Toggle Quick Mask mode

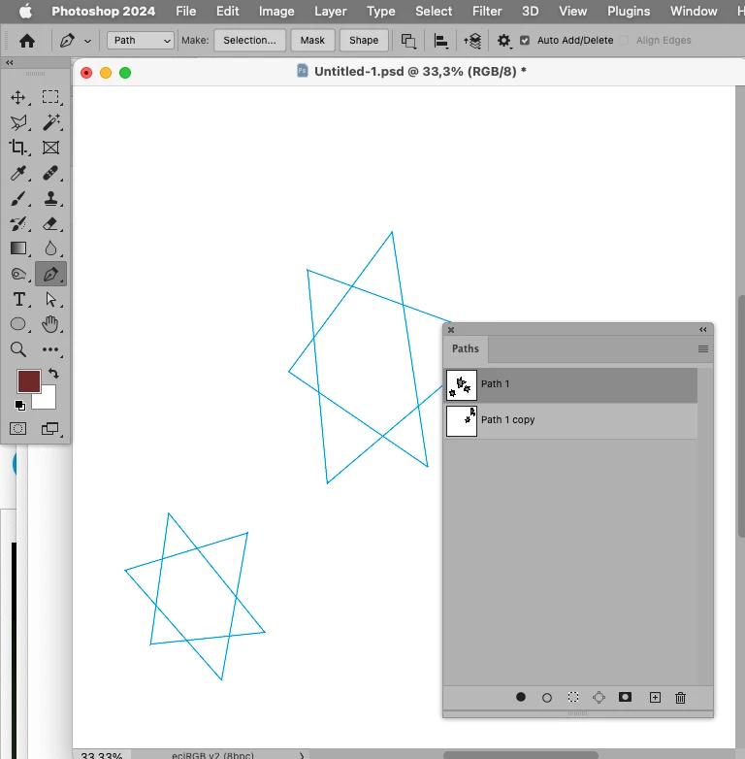(x=17, y=428)
